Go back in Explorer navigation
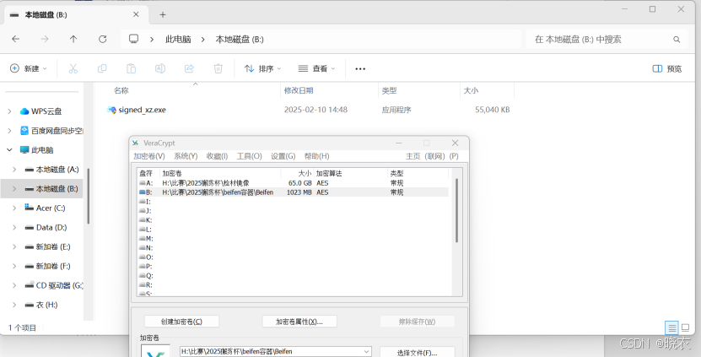This screenshot has width=701, height=357. pos(16,40)
